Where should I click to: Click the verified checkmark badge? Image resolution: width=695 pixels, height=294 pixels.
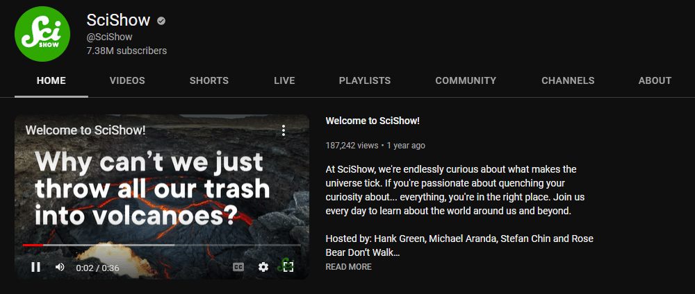161,21
